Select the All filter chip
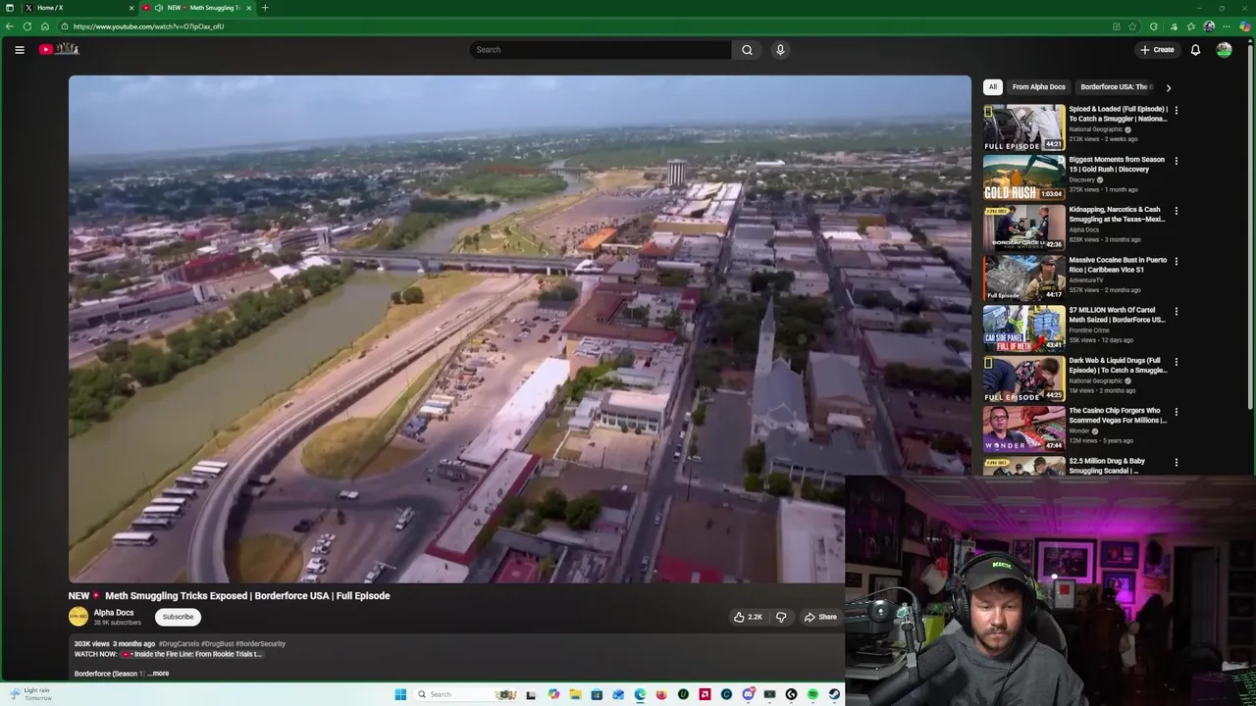The image size is (1256, 706). (992, 86)
